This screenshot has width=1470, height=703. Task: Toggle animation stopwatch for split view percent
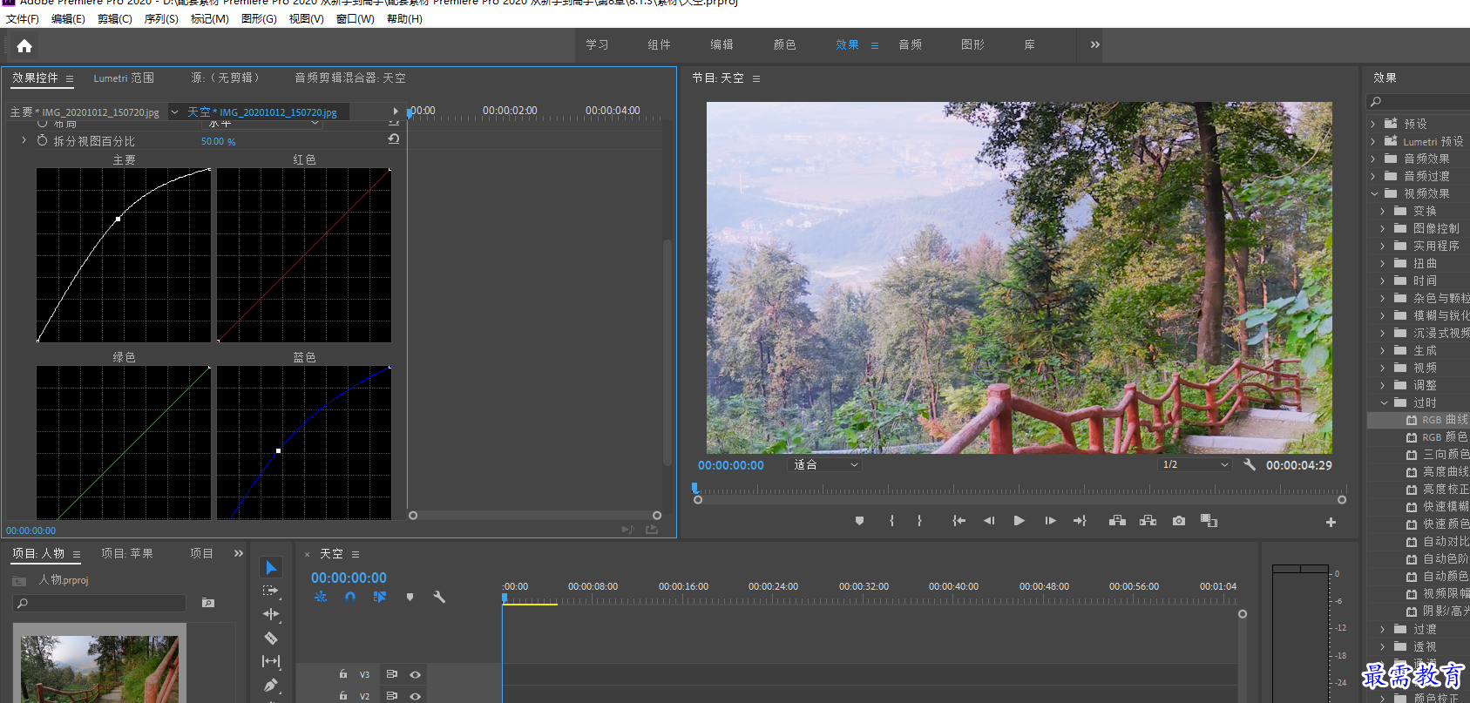42,140
